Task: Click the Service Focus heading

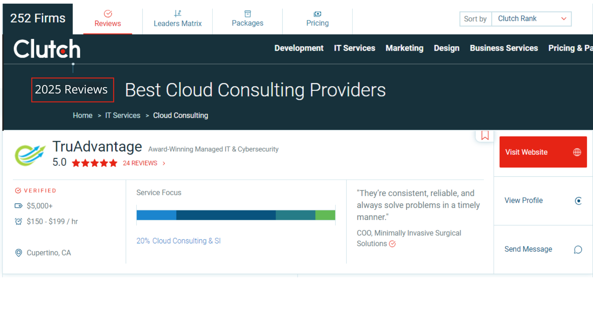Action: pyautogui.click(x=159, y=193)
